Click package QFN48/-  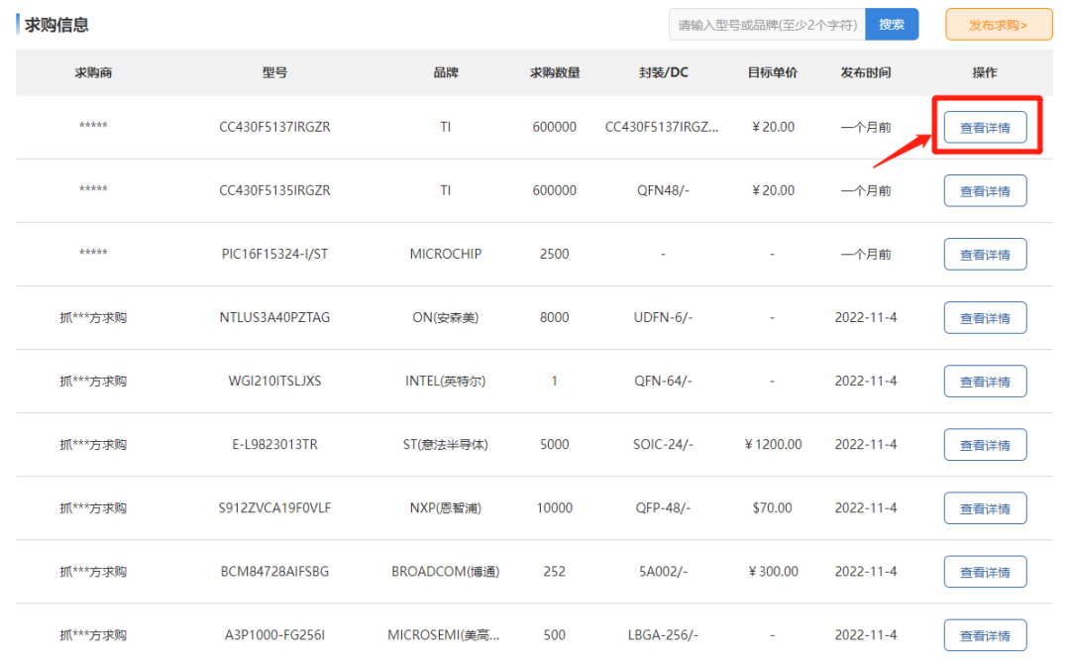pyautogui.click(x=663, y=190)
